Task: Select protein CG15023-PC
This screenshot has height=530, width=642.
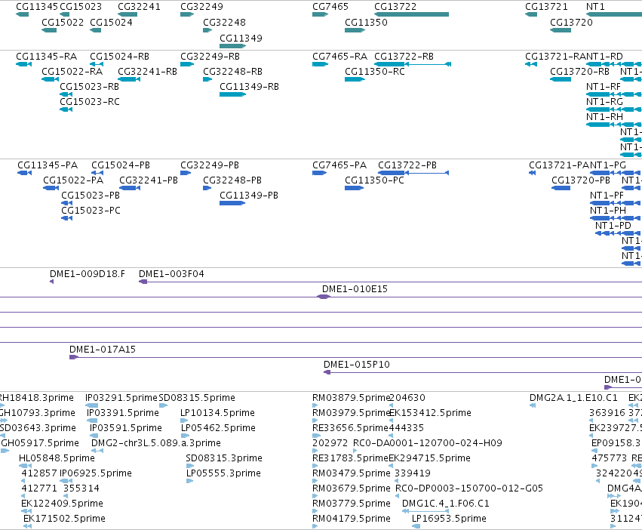Action: tap(66, 218)
